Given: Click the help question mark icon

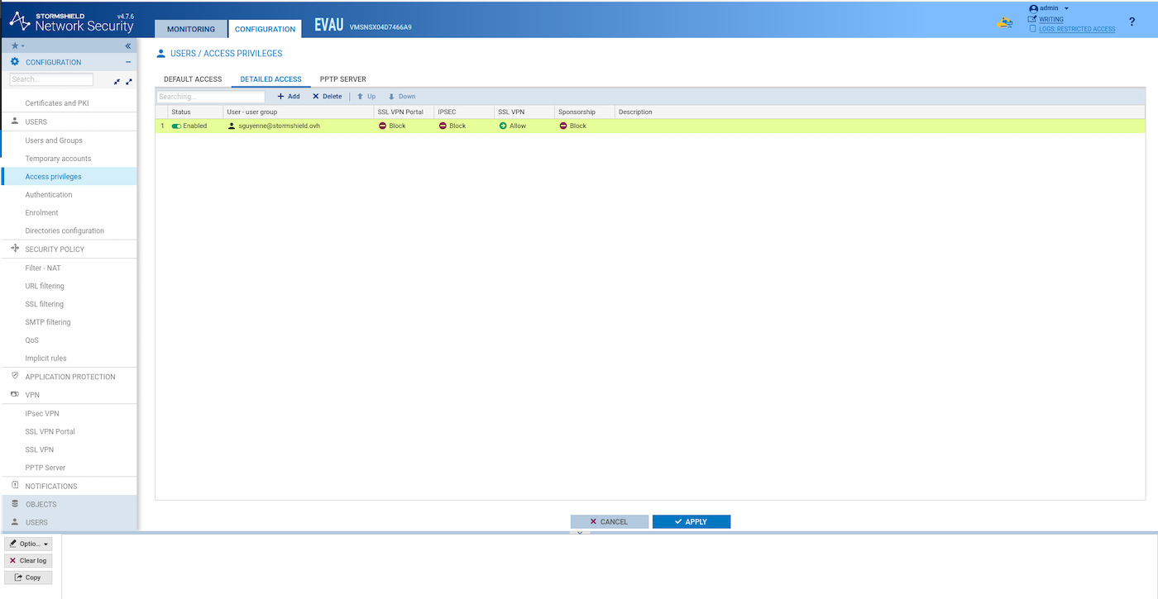Looking at the screenshot, I should tap(1132, 21).
